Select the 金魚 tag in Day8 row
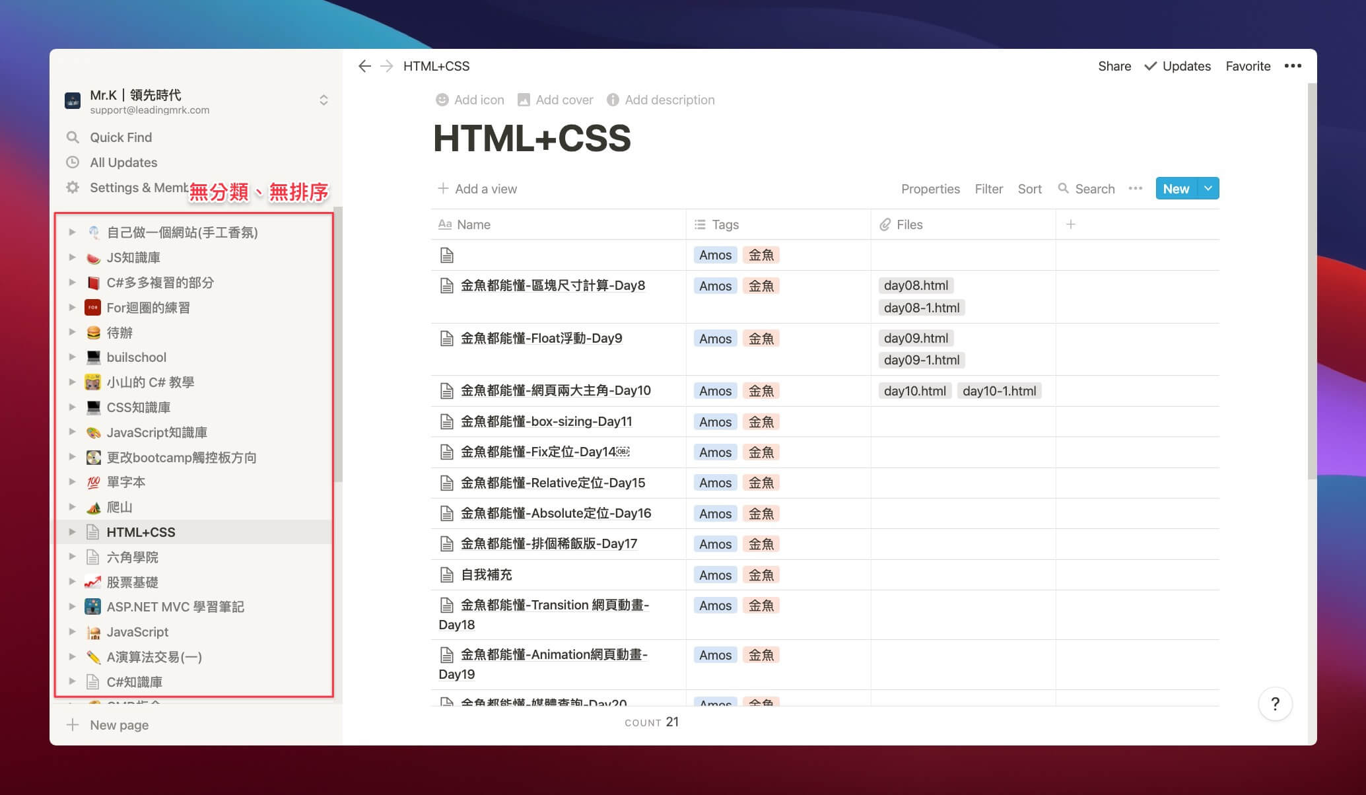1366x795 pixels. point(761,286)
